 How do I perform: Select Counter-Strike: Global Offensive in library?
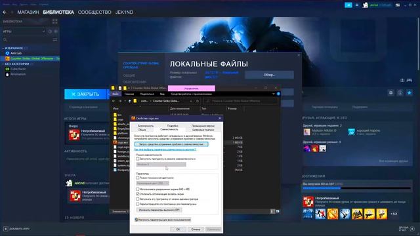pyautogui.click(x=32, y=58)
